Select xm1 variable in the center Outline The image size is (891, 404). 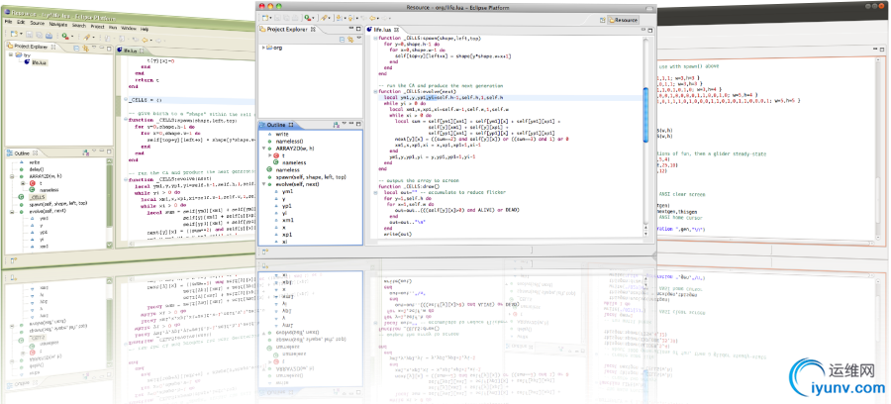click(287, 220)
